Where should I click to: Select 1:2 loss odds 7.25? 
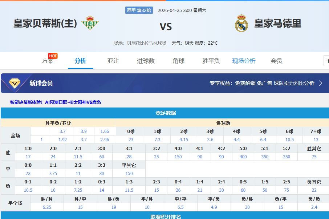pyautogui.click(x=78, y=190)
